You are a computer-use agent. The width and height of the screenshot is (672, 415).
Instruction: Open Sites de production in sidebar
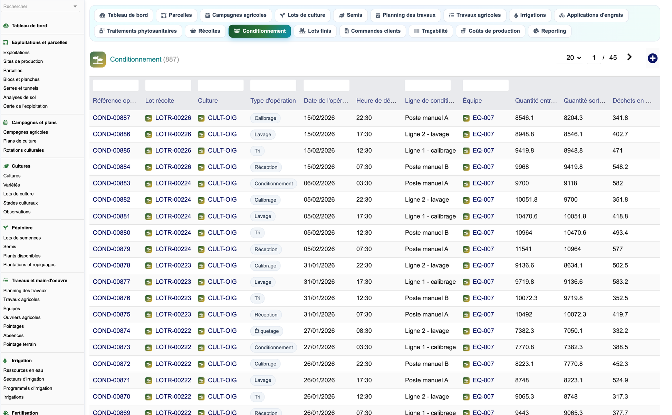coord(23,61)
